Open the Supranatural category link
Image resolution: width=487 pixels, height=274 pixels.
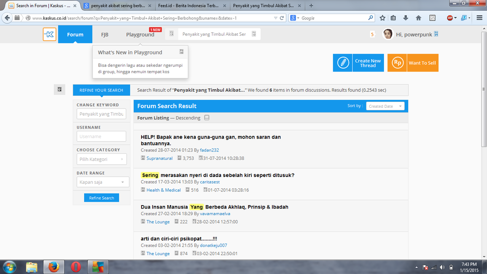pos(159,158)
